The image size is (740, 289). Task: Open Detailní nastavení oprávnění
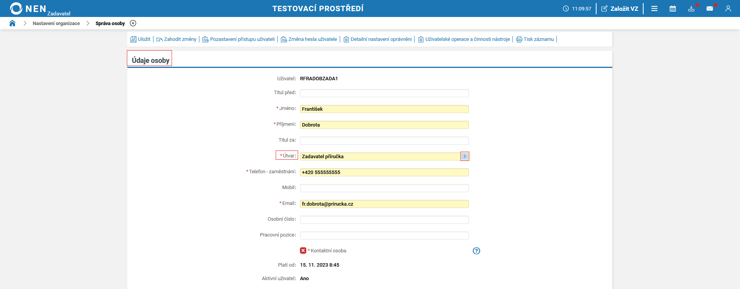click(x=378, y=39)
